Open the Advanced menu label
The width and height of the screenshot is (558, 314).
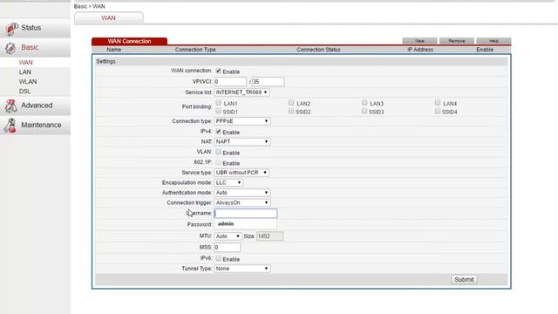(37, 106)
